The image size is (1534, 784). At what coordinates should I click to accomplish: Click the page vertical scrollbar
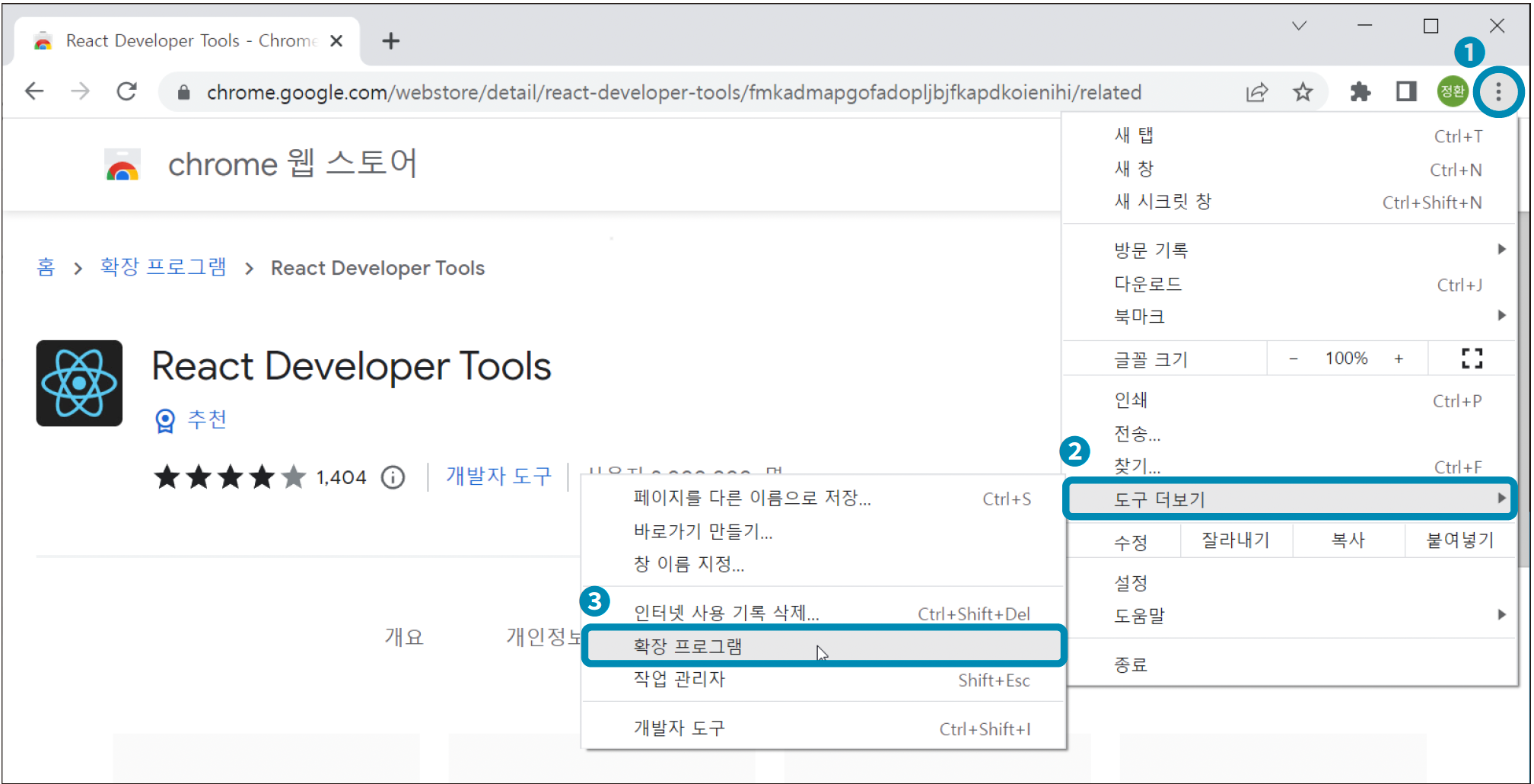(1524, 388)
